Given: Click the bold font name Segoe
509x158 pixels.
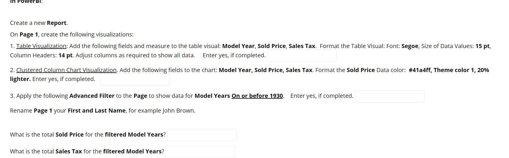Looking at the screenshot, I should [410, 46].
